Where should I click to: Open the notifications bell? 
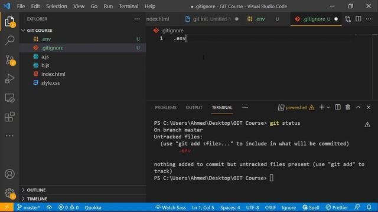[x=369, y=207]
